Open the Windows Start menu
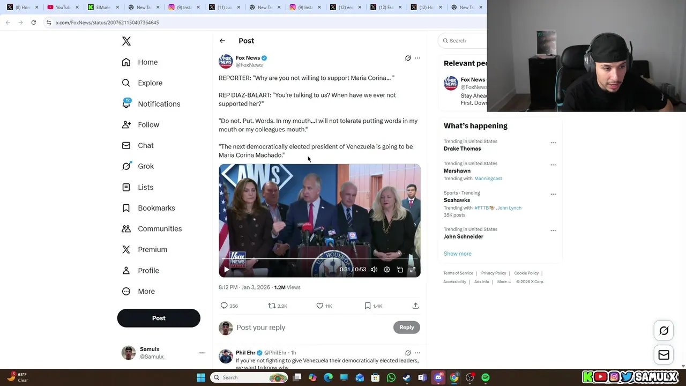686x386 pixels. [x=201, y=377]
